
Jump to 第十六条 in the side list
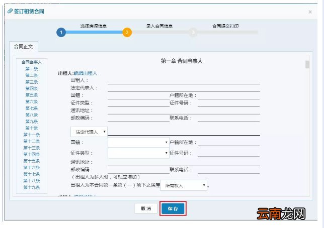point(32,168)
